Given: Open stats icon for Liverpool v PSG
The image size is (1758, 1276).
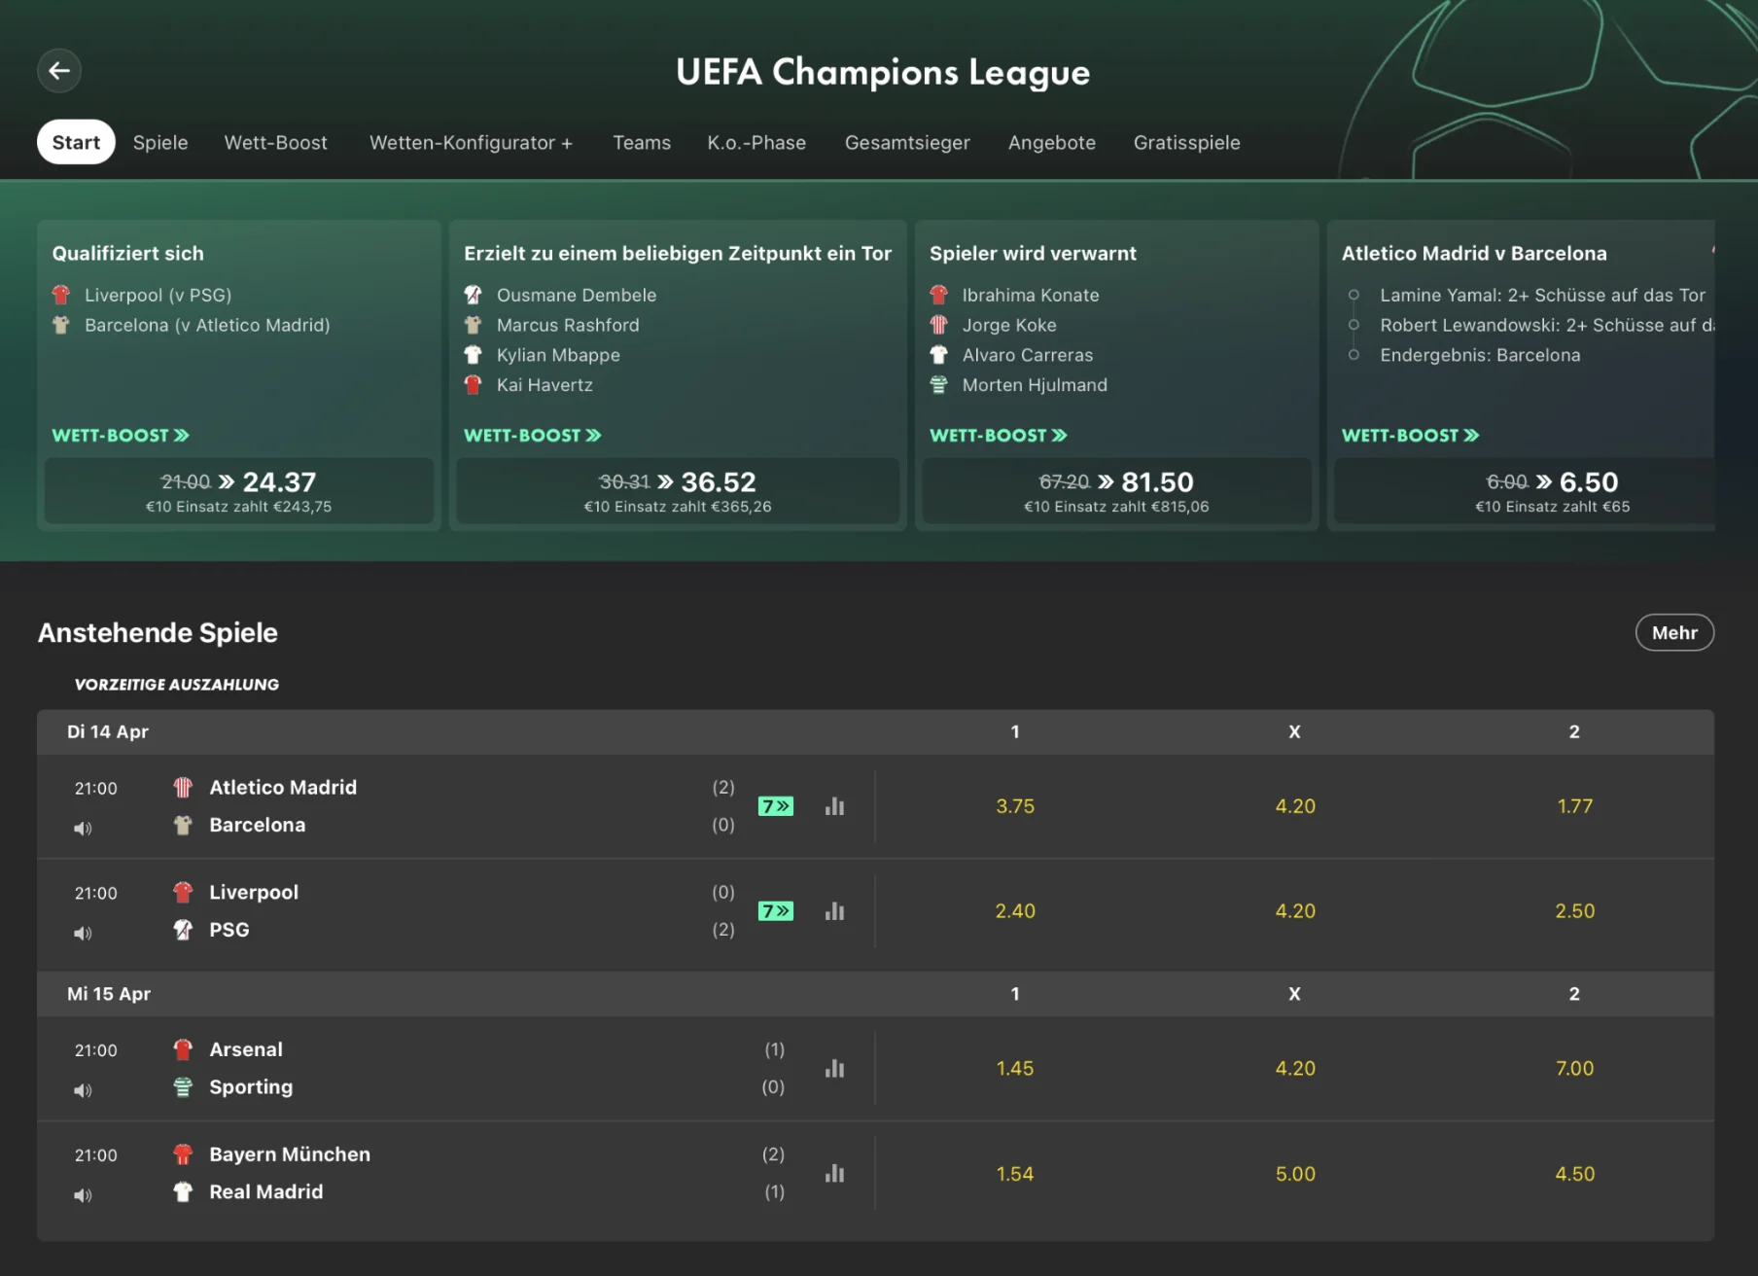Looking at the screenshot, I should (834, 911).
